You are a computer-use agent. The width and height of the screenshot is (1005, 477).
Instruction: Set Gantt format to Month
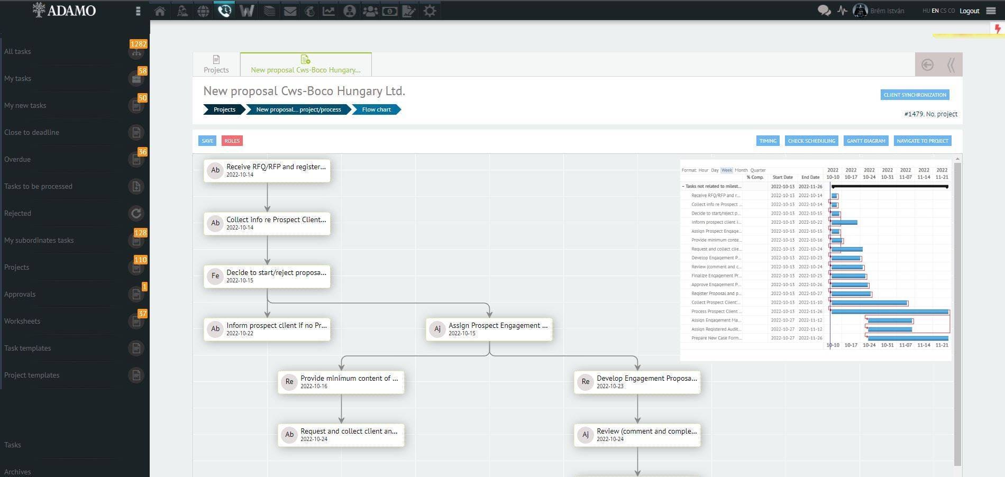741,170
